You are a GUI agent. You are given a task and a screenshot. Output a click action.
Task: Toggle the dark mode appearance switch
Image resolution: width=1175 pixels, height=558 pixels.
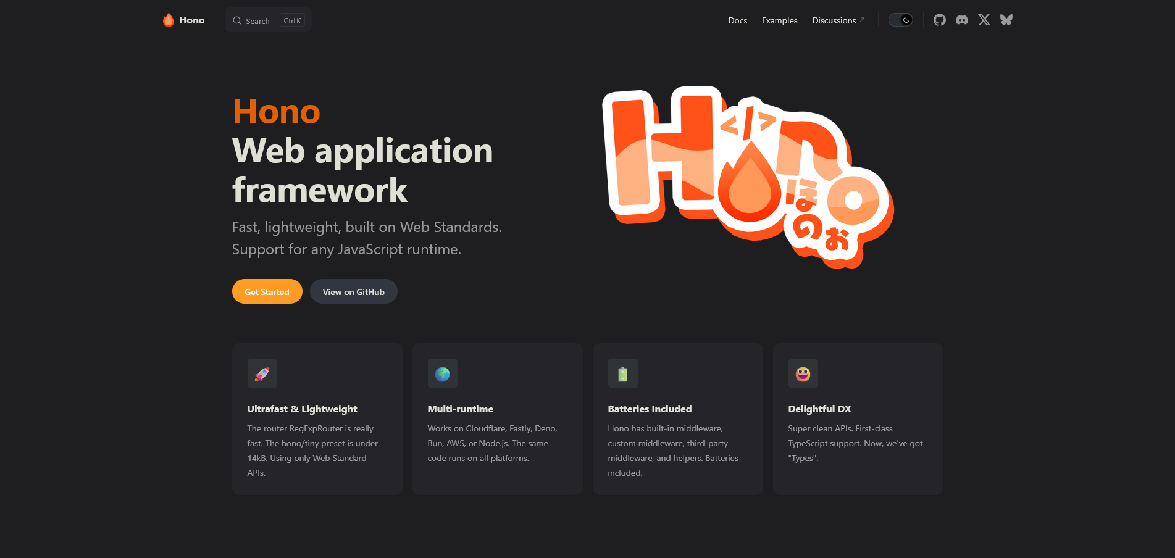coord(900,20)
